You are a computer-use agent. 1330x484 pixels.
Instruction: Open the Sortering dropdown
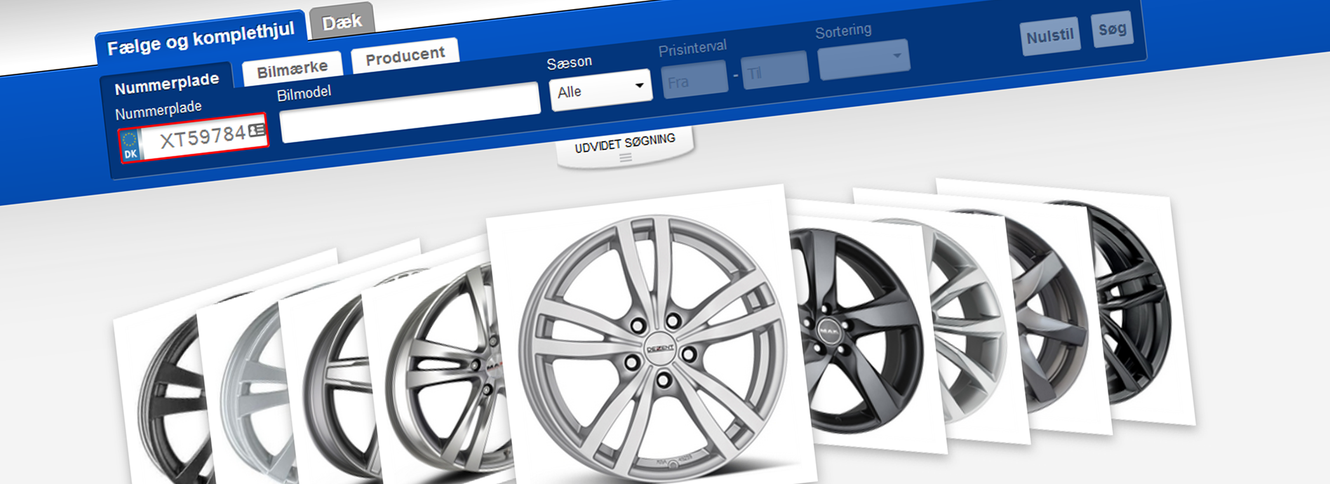[864, 59]
